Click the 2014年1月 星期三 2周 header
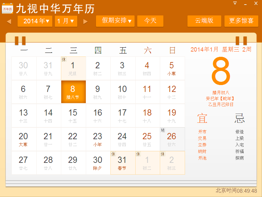This screenshot has width=262, height=197. click(221, 50)
